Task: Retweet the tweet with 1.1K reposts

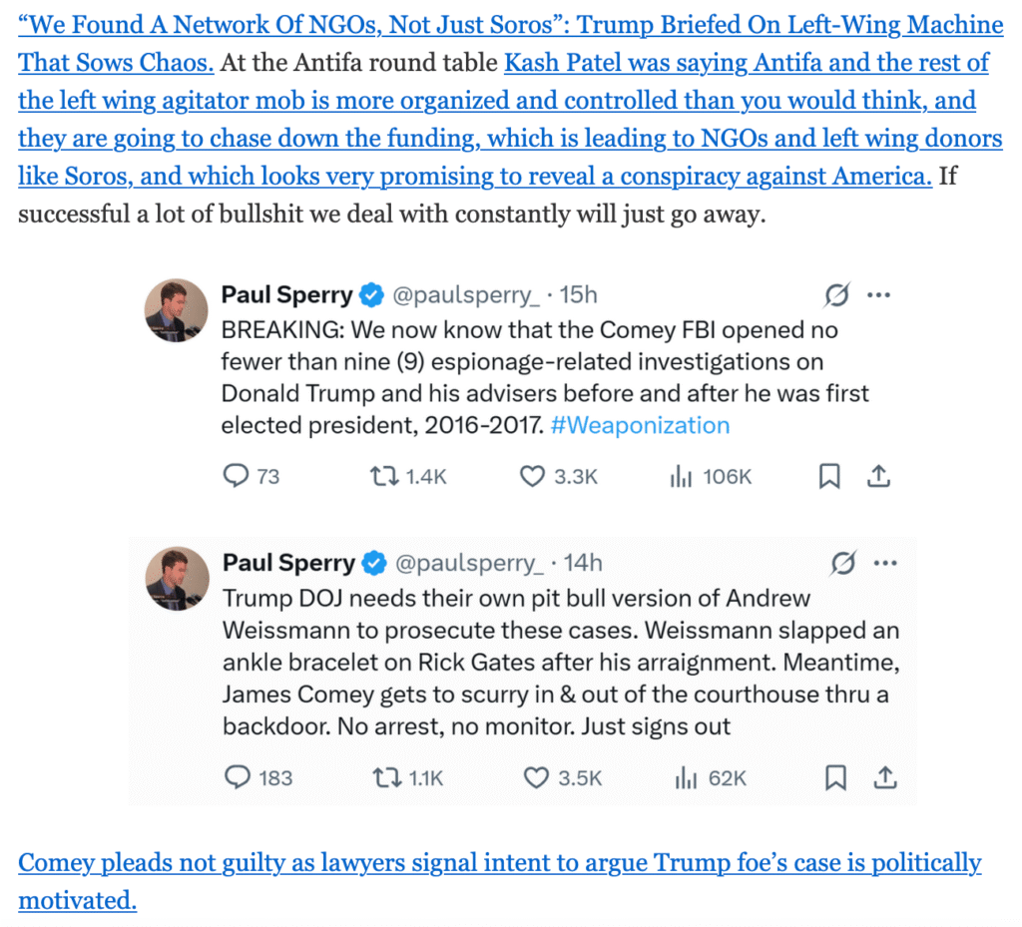Action: click(384, 777)
